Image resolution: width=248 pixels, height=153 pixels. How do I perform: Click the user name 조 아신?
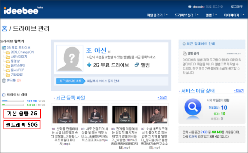pos(96,50)
